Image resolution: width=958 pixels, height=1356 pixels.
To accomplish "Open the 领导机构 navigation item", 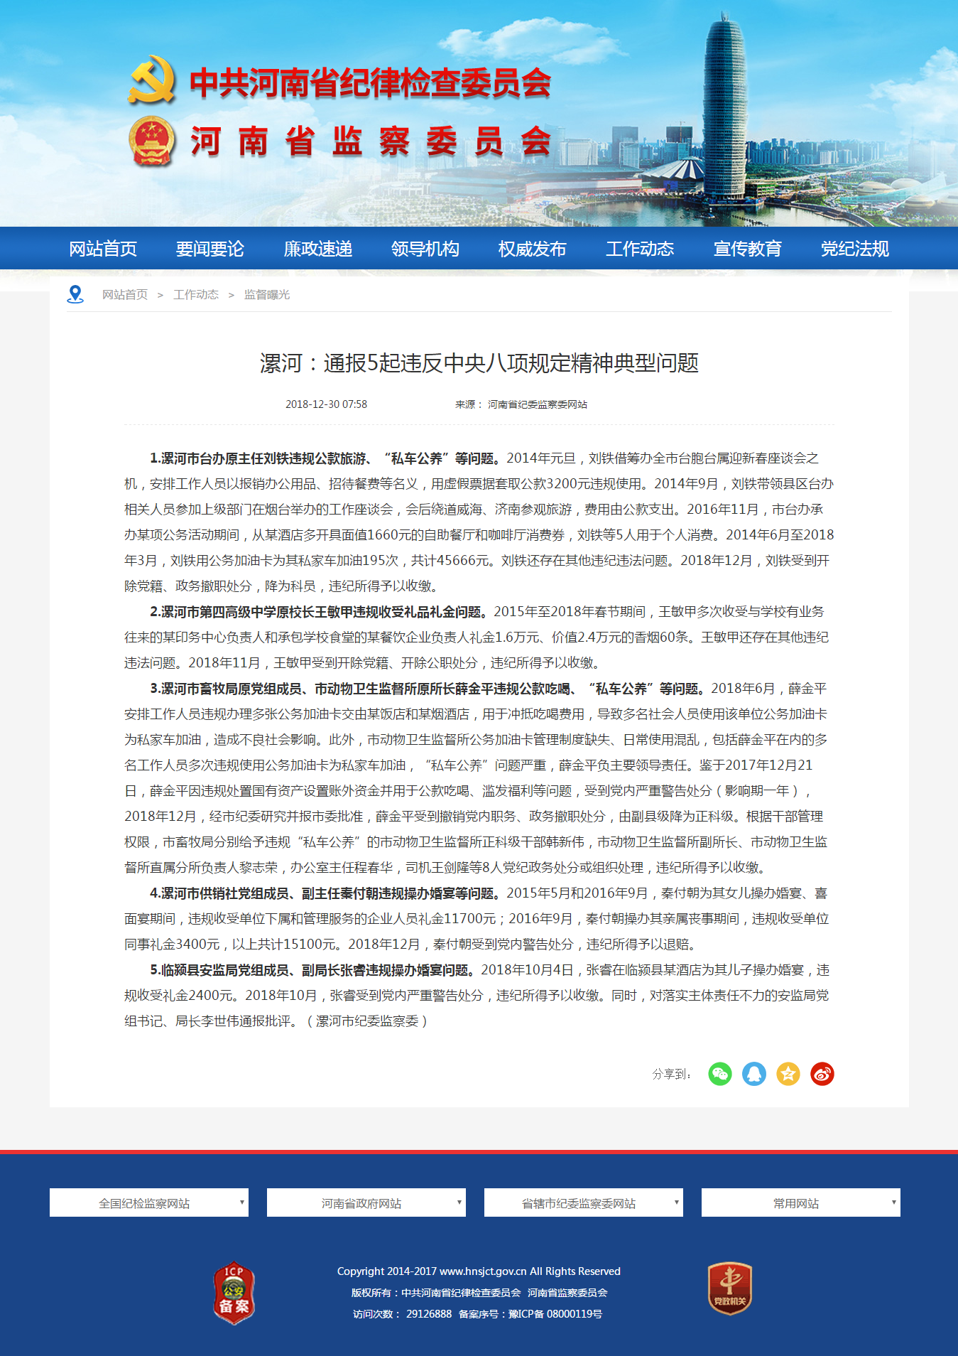I will [x=425, y=249].
